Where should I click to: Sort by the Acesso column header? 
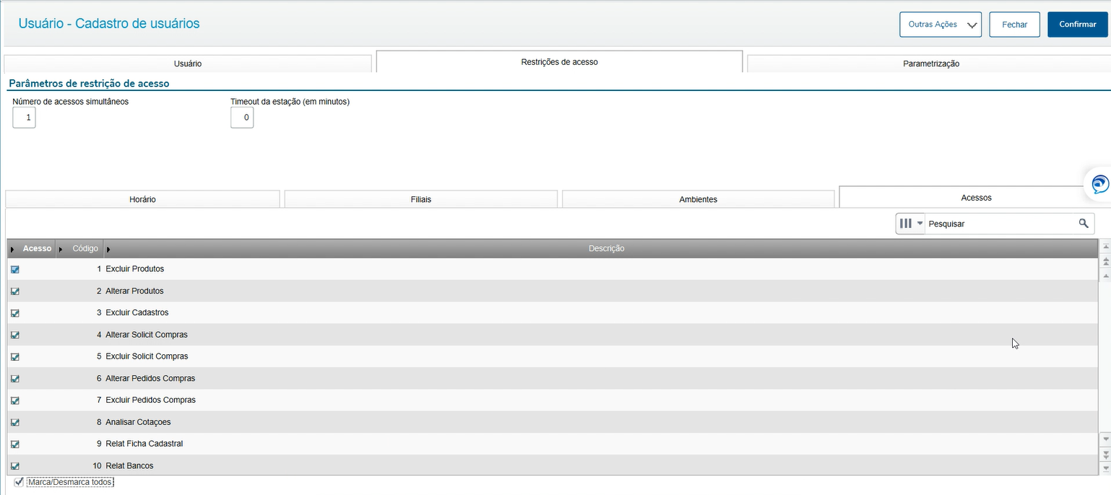37,248
